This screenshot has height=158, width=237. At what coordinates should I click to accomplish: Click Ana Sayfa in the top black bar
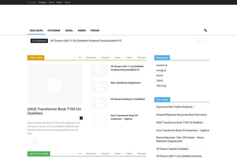point(32,2)
